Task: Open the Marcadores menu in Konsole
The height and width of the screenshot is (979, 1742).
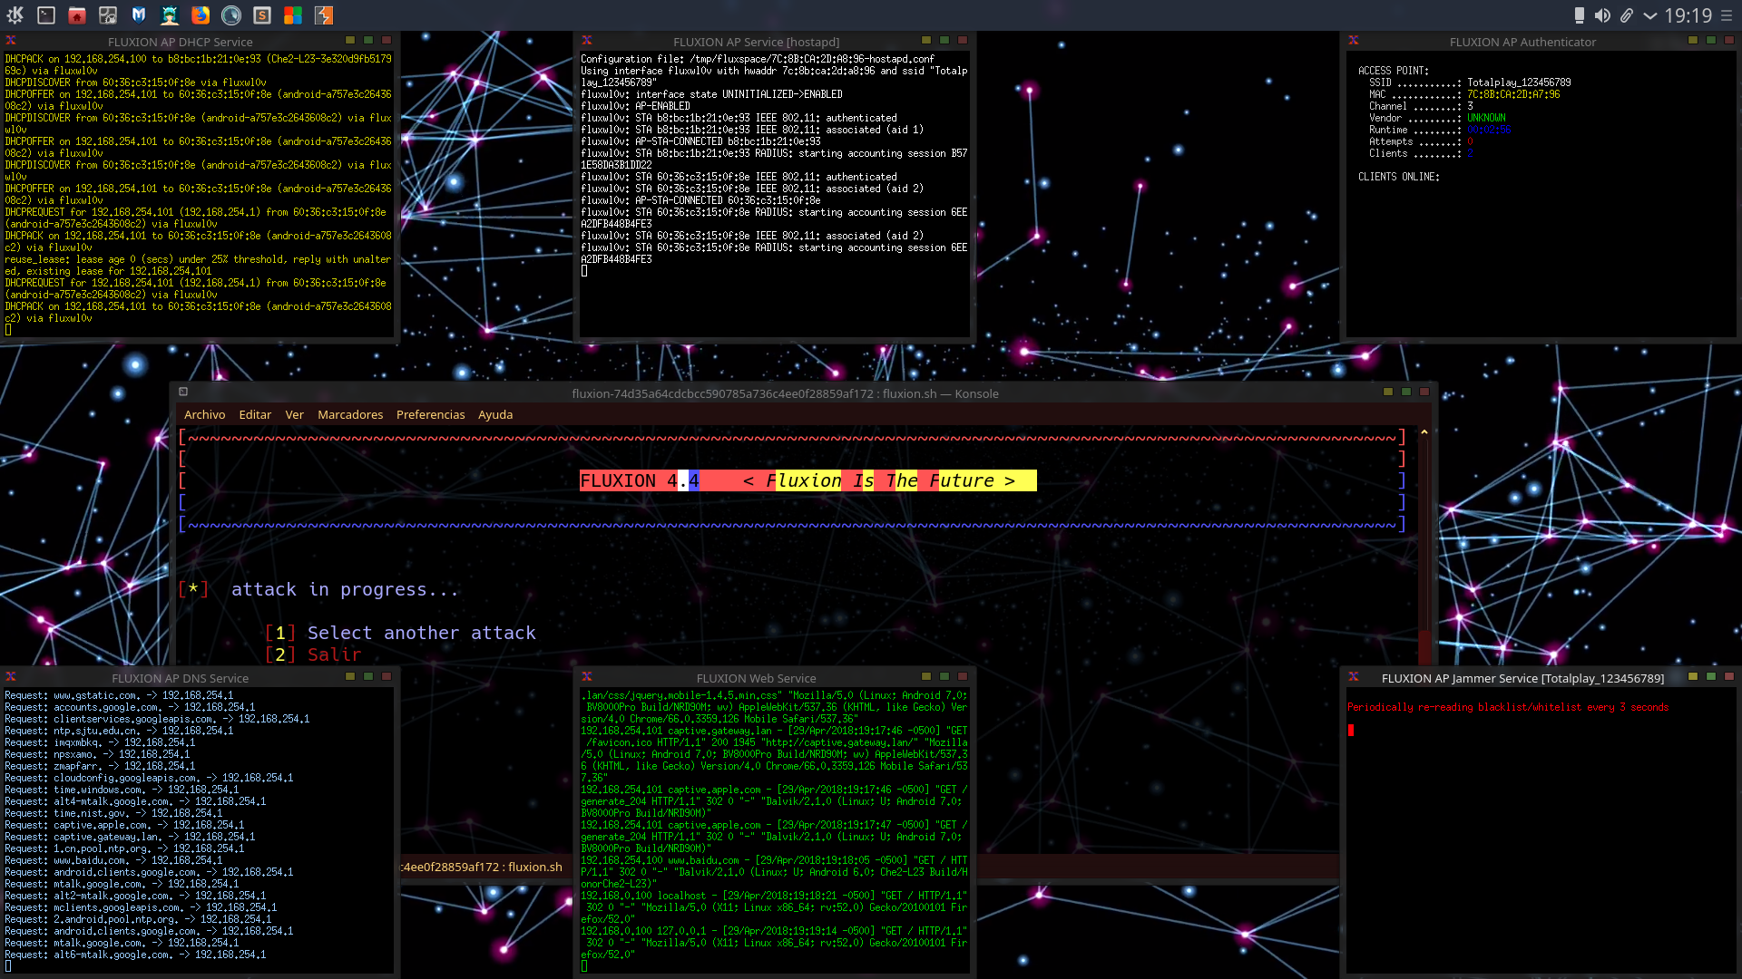Action: (350, 414)
